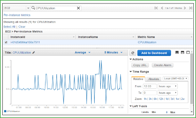Uncheck instance i-01d54984a150e7911 checkbox

coord(6,42)
